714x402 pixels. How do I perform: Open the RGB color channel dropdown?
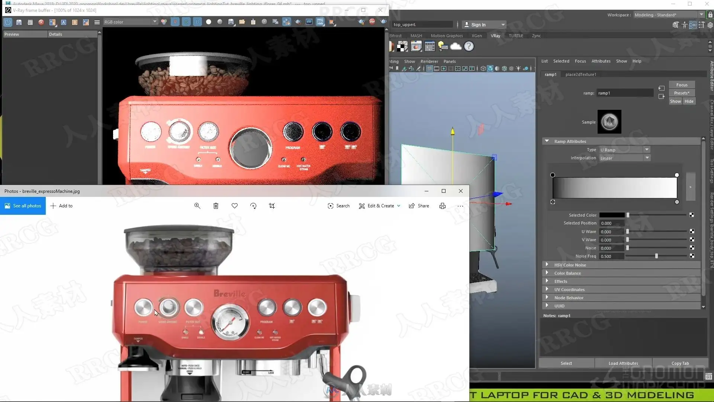click(130, 22)
